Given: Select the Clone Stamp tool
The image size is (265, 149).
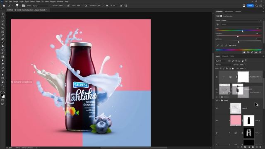Looking at the screenshot, I should pyautogui.click(x=2, y=46).
